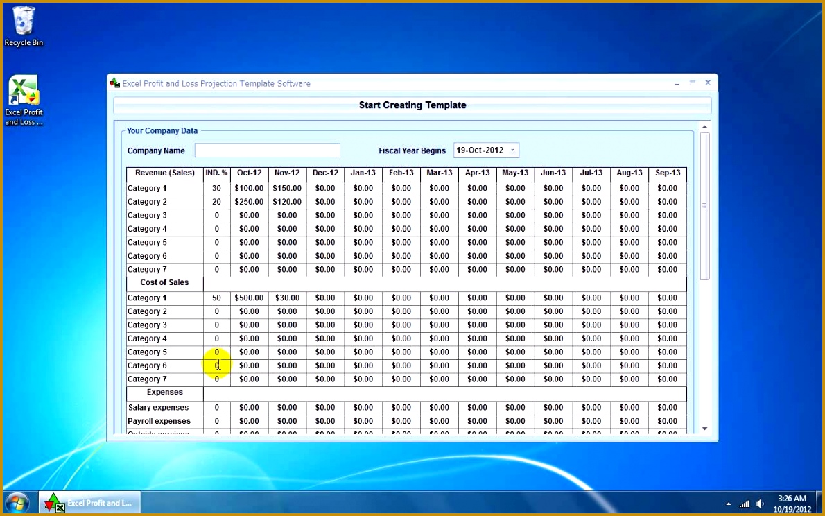
Task: Click Revenue Category 7 row label
Action: (x=165, y=270)
